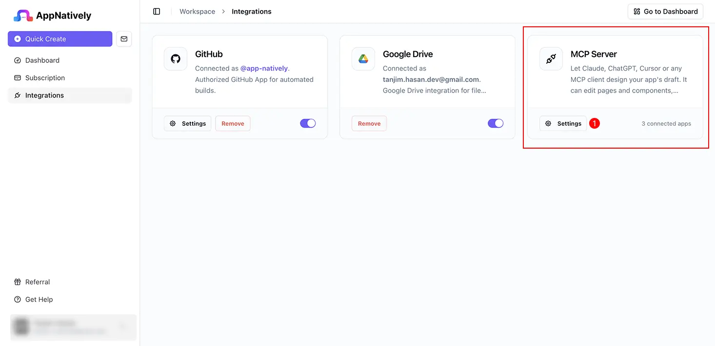Screen dimensions: 715x346
Task: Click the GitHub logo icon
Action: tap(176, 59)
